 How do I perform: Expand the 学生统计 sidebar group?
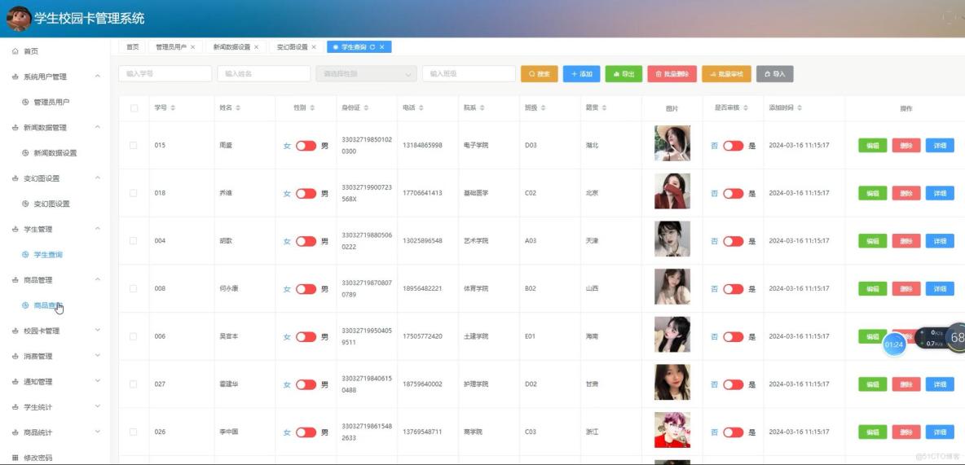[x=97, y=406]
